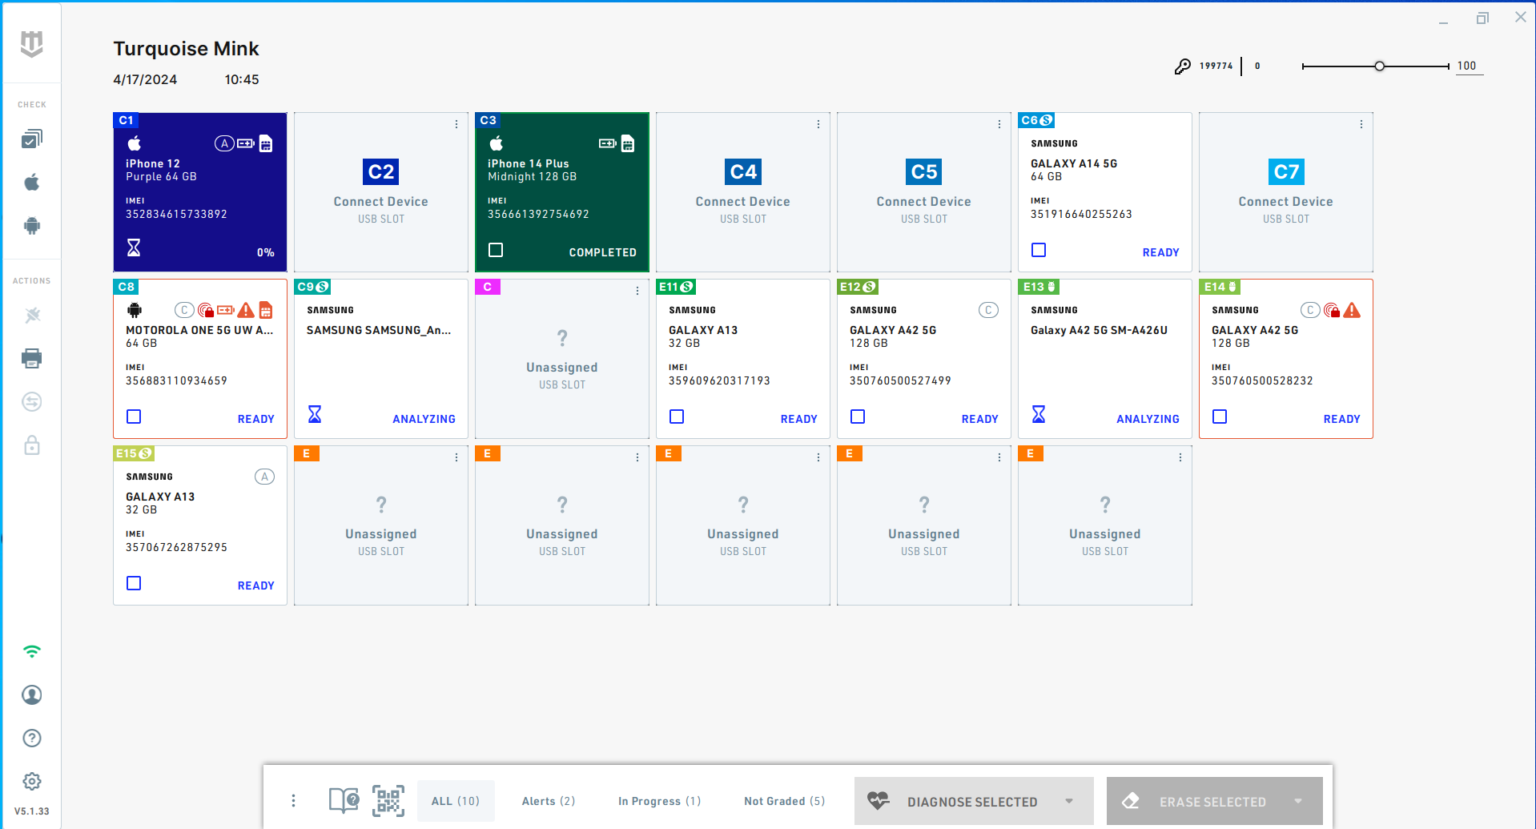
Task: Check the Galaxy A14 5G device checkbox
Action: click(x=1039, y=251)
